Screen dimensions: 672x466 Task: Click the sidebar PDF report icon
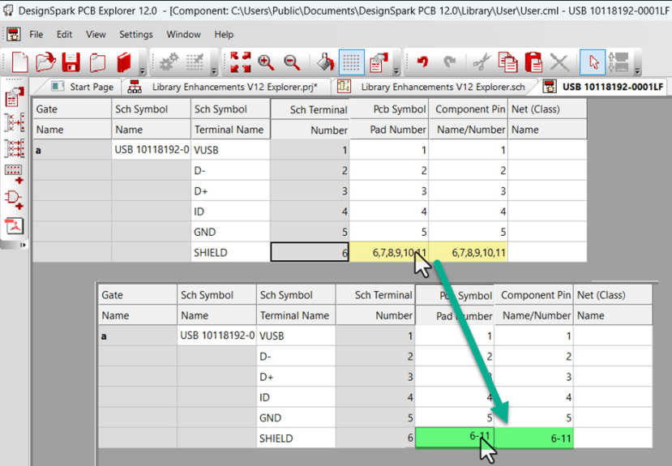tap(14, 226)
